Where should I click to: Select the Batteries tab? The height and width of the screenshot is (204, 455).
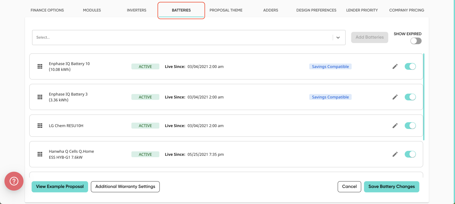[x=181, y=10]
